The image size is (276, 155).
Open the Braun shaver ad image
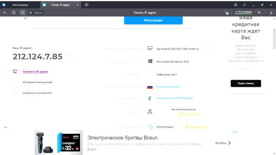pyautogui.click(x=59, y=143)
